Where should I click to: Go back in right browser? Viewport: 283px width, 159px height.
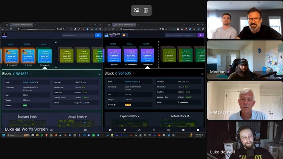[105, 29]
